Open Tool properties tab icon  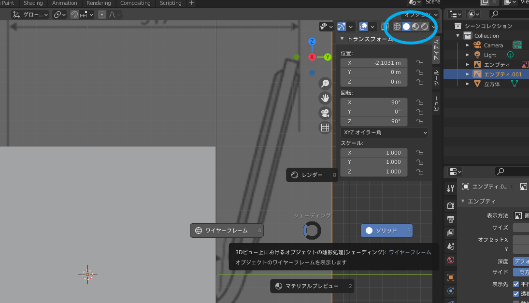(451, 188)
